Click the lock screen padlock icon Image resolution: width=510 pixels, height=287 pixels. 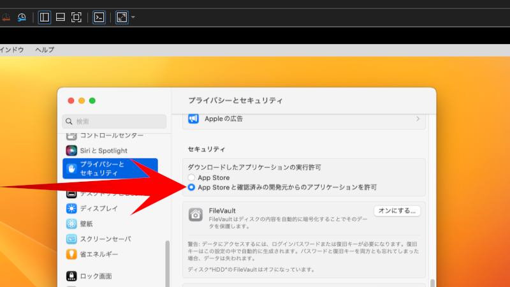71,276
